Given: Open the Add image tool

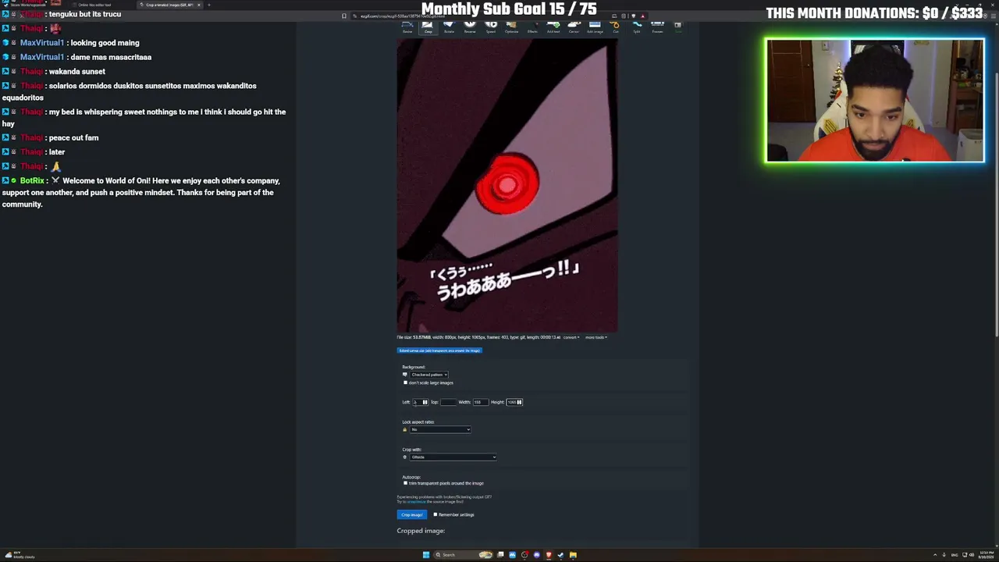Looking at the screenshot, I should (x=595, y=27).
